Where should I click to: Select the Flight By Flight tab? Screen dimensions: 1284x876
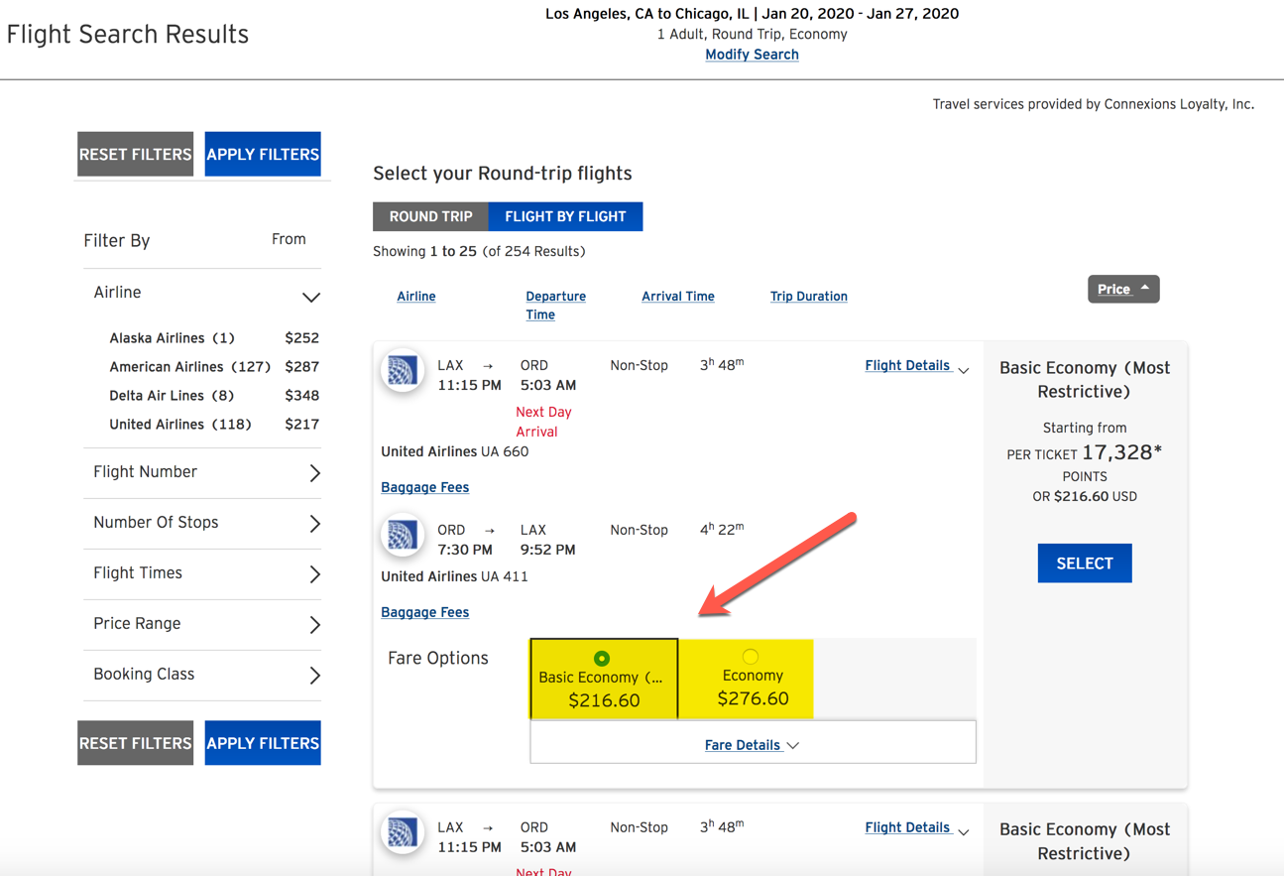tap(565, 216)
